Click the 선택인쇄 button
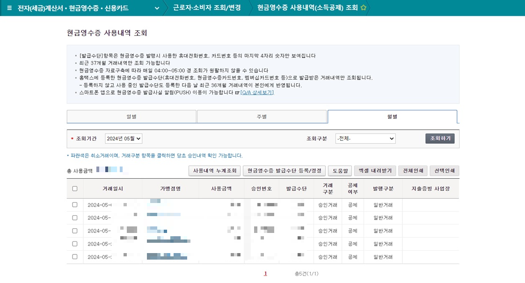 [445, 171]
